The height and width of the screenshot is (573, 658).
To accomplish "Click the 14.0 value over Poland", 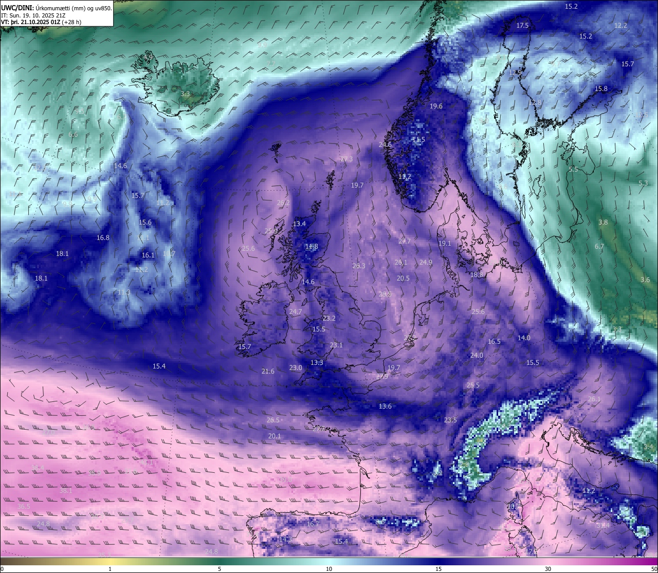I will pyautogui.click(x=524, y=338).
